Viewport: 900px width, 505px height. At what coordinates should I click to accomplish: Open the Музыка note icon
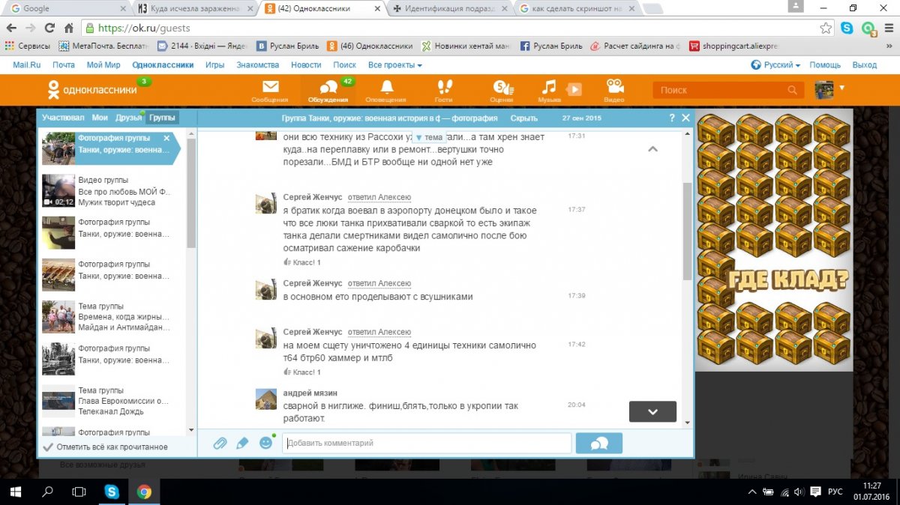[550, 88]
